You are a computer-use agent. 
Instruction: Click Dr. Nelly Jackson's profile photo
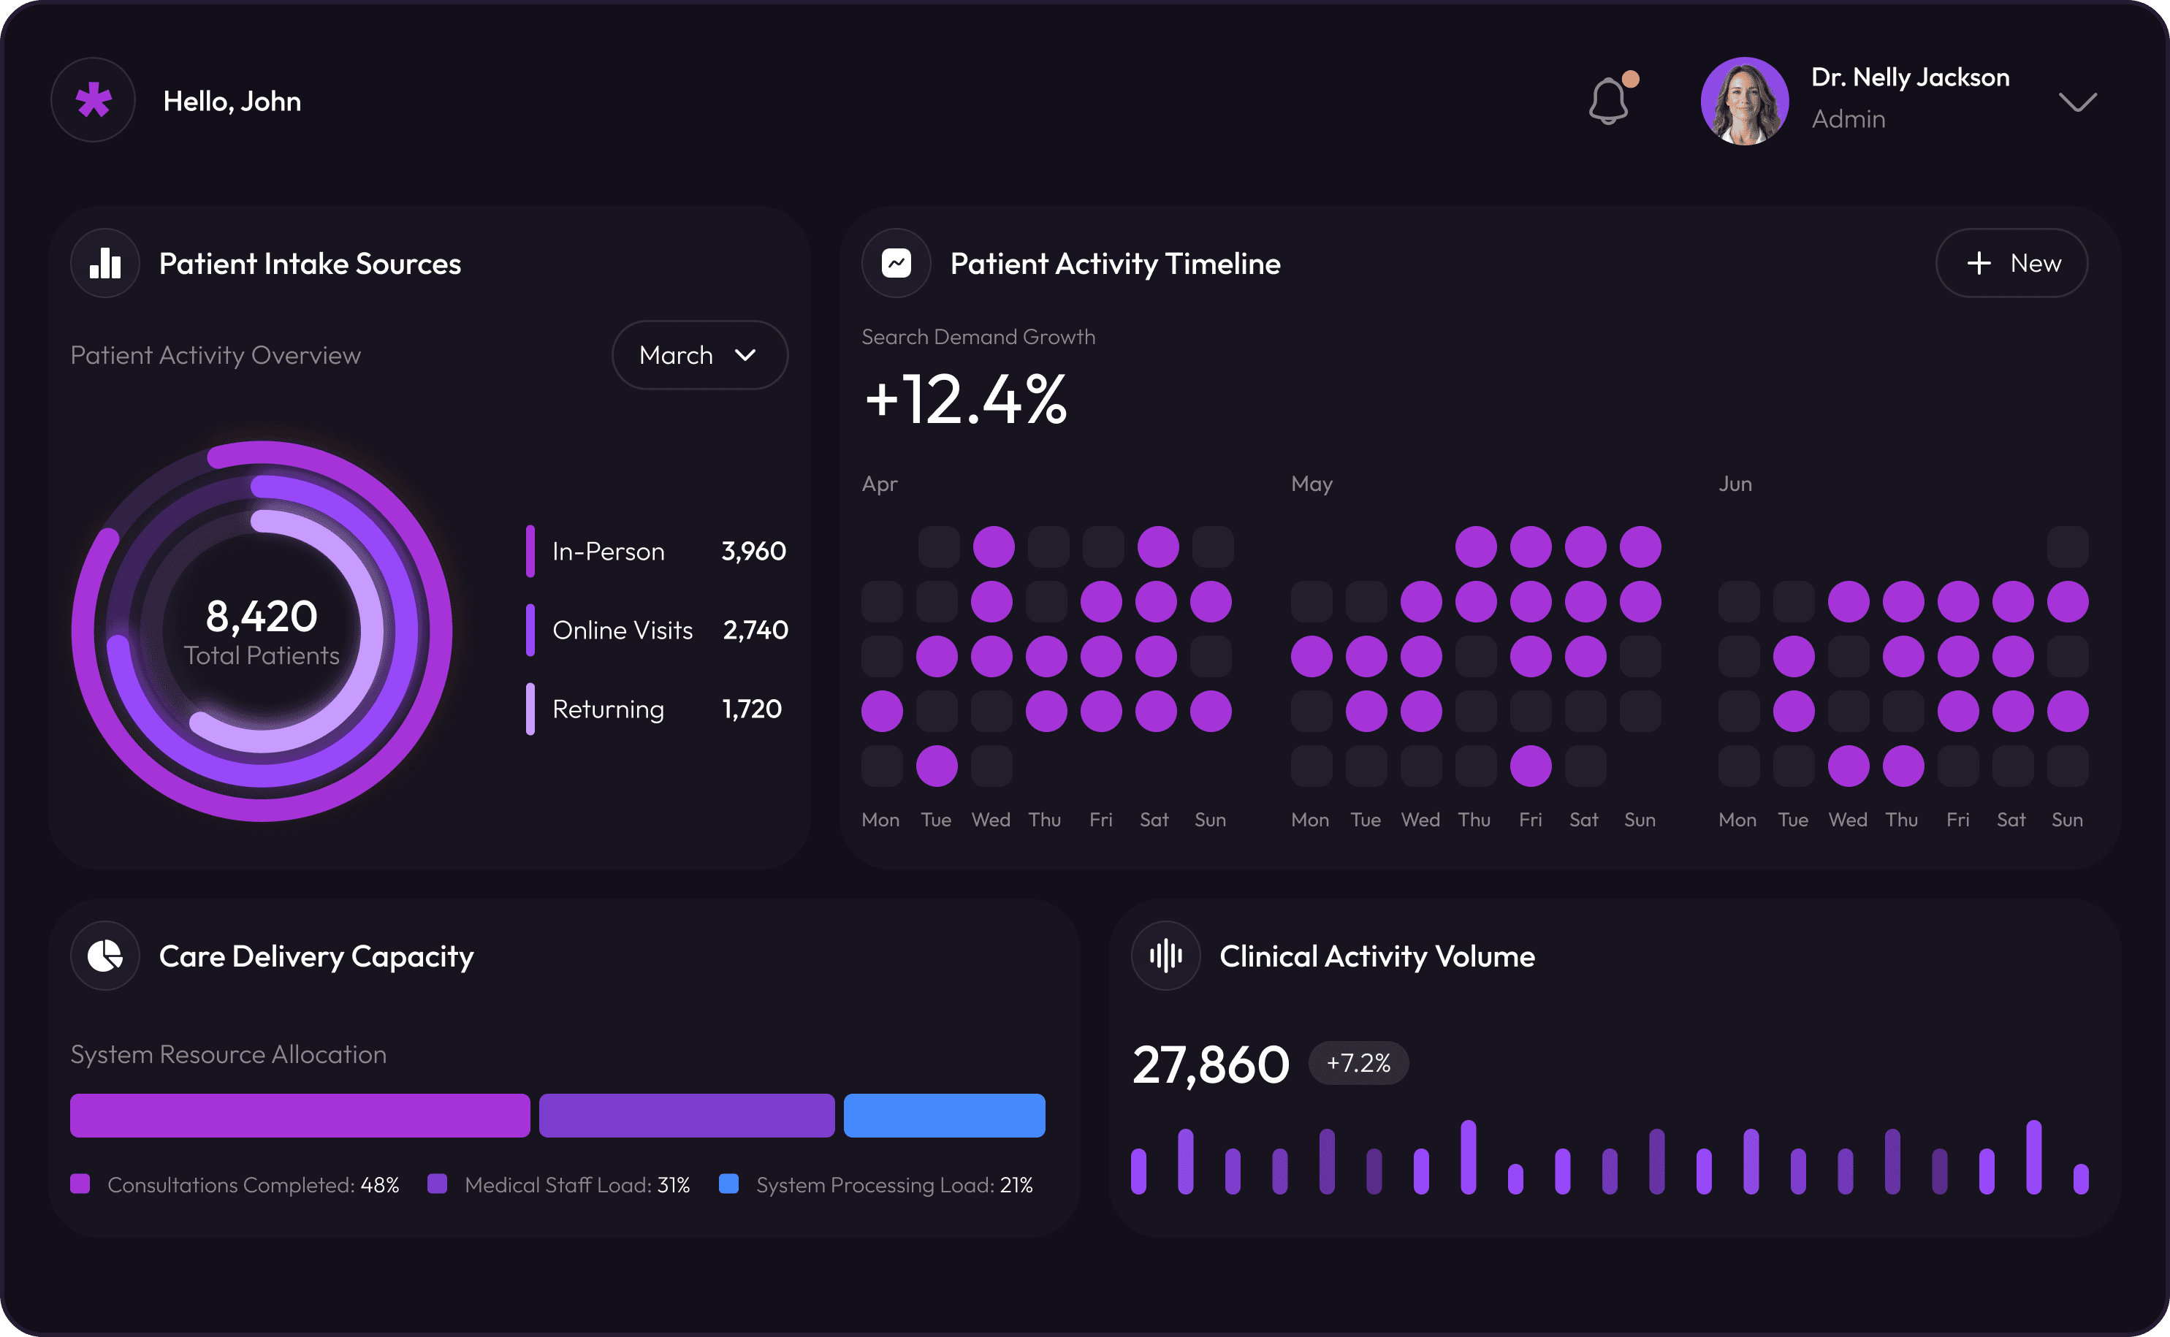coord(1744,102)
